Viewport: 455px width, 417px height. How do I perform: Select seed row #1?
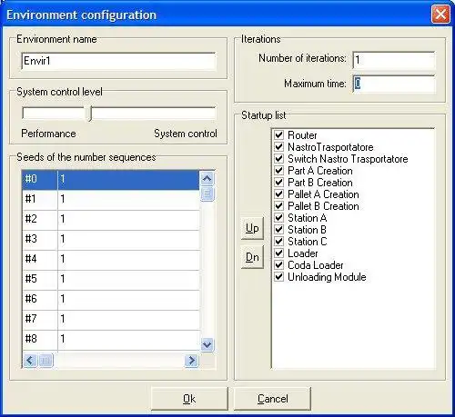(111, 200)
